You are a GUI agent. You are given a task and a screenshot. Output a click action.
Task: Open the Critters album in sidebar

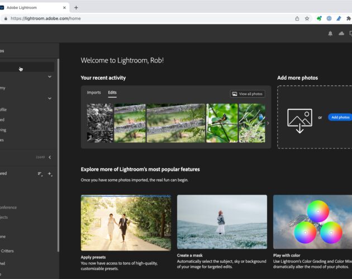click(7, 251)
